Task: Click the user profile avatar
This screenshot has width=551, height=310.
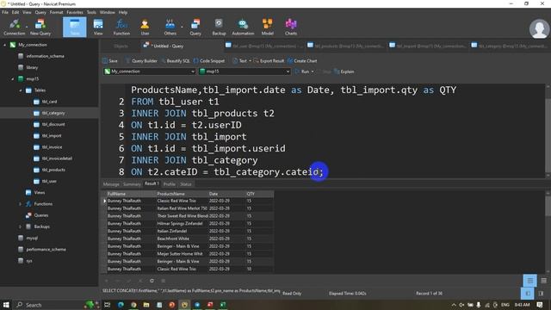Action: click(x=539, y=28)
